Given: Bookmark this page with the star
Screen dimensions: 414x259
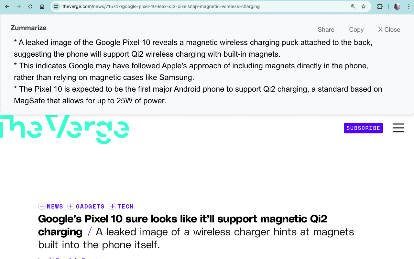Looking at the screenshot, I should (364, 6).
